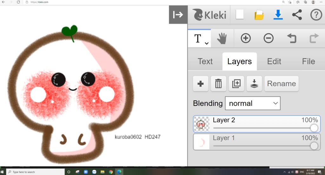
Task: Open the browser settings and more menu
Action: 321,2
